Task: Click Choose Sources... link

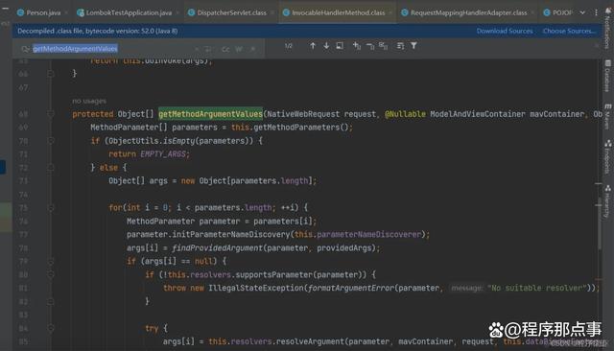Action: pyautogui.click(x=569, y=31)
